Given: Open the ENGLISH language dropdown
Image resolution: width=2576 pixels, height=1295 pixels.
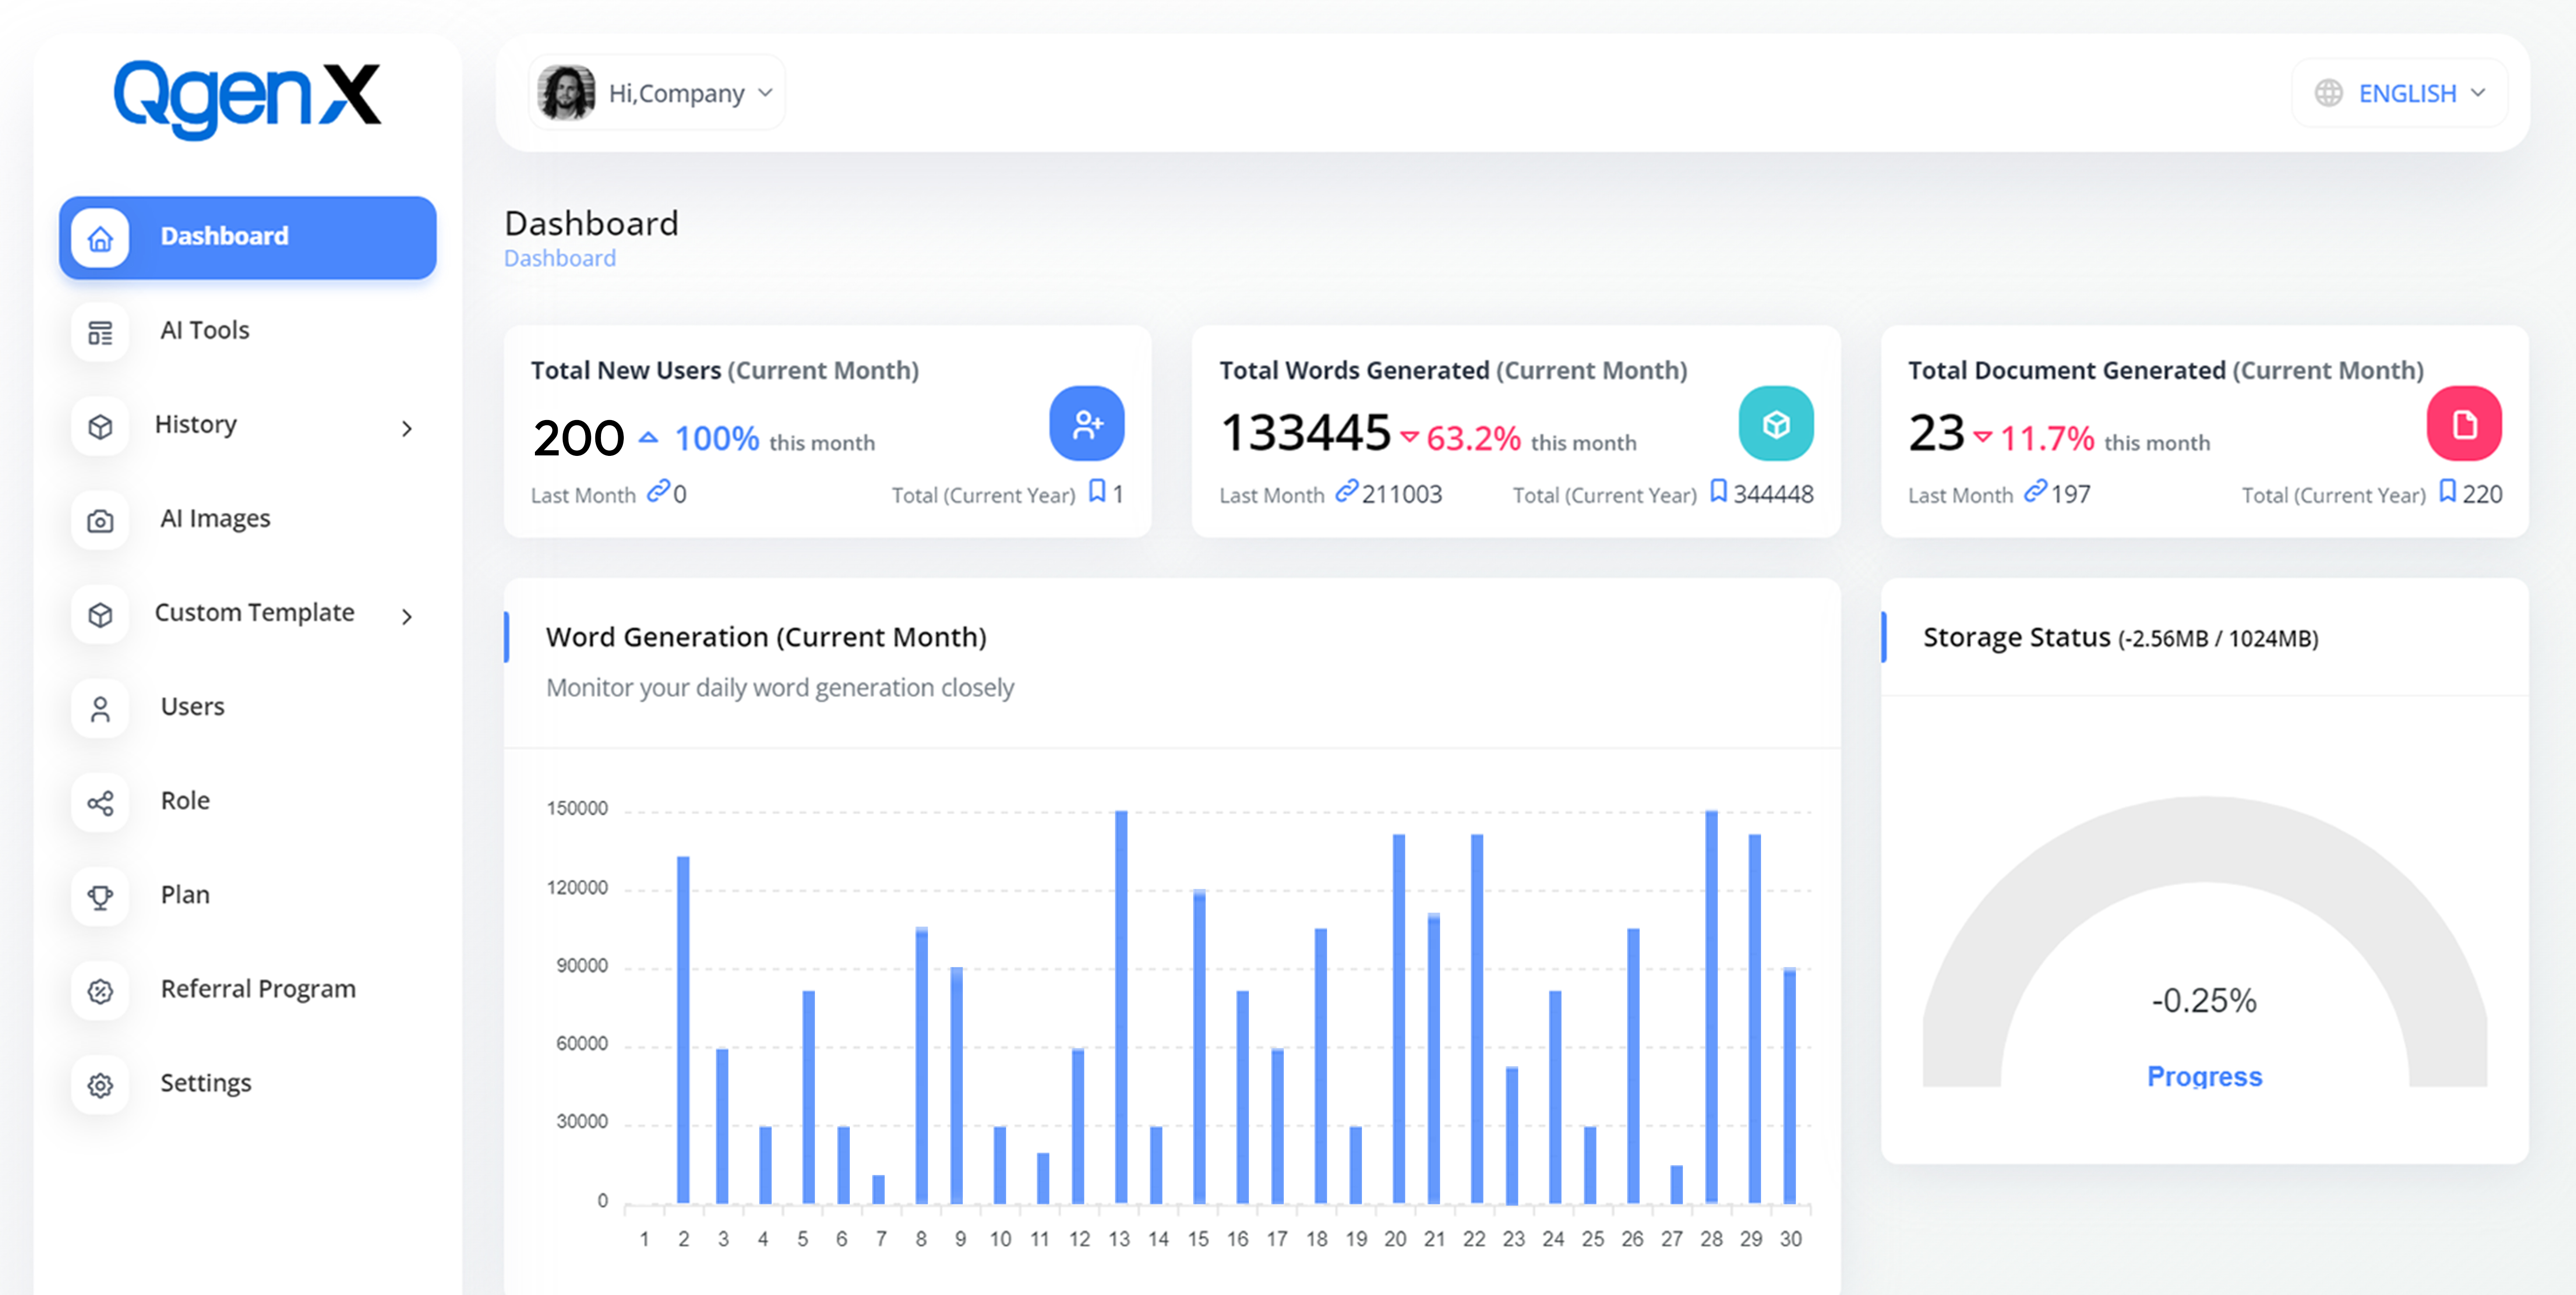Looking at the screenshot, I should (2400, 93).
